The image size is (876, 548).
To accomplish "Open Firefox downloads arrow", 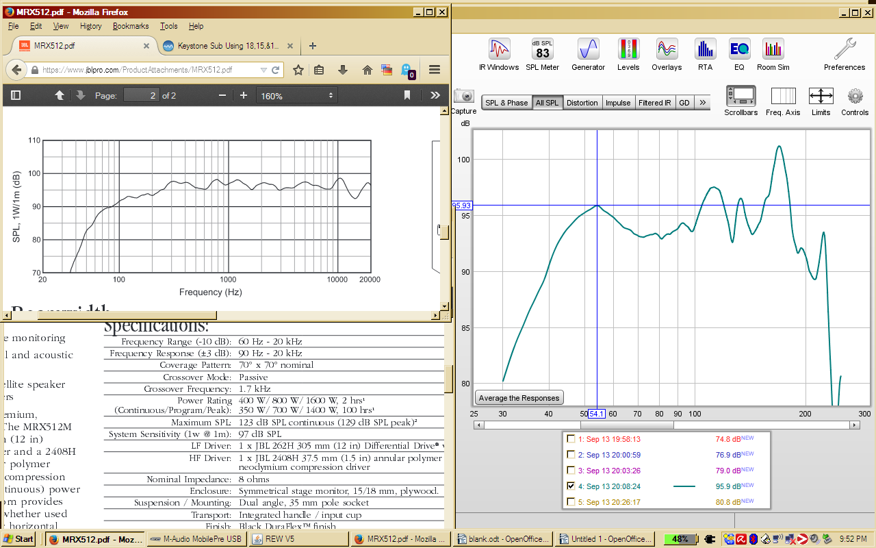I will (x=343, y=70).
